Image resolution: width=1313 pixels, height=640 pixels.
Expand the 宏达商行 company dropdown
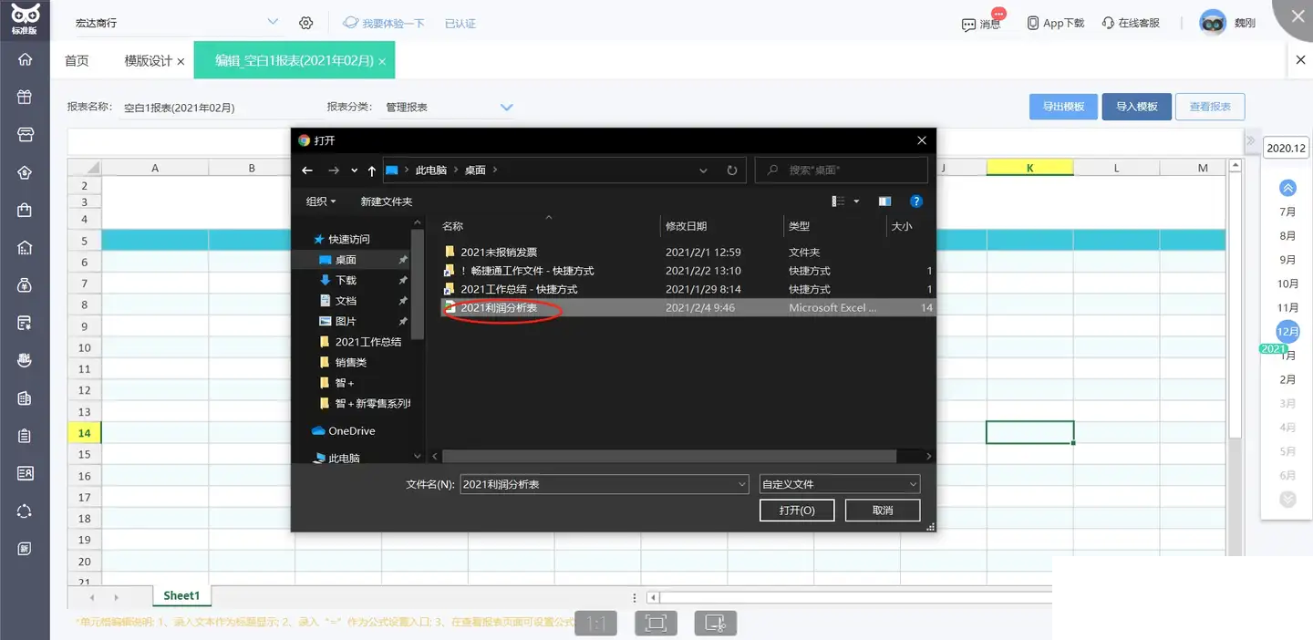coord(274,22)
